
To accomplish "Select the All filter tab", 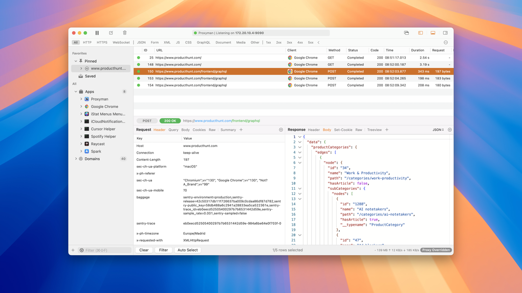I will coord(76,42).
